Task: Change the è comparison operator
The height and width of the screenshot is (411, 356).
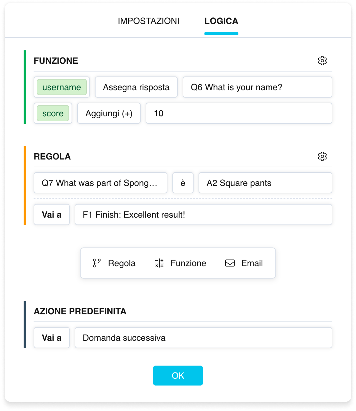Action: 183,183
